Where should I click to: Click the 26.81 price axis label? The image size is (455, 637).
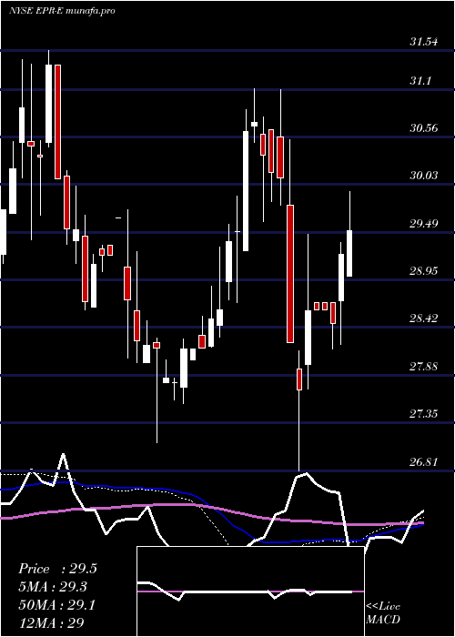click(x=424, y=461)
